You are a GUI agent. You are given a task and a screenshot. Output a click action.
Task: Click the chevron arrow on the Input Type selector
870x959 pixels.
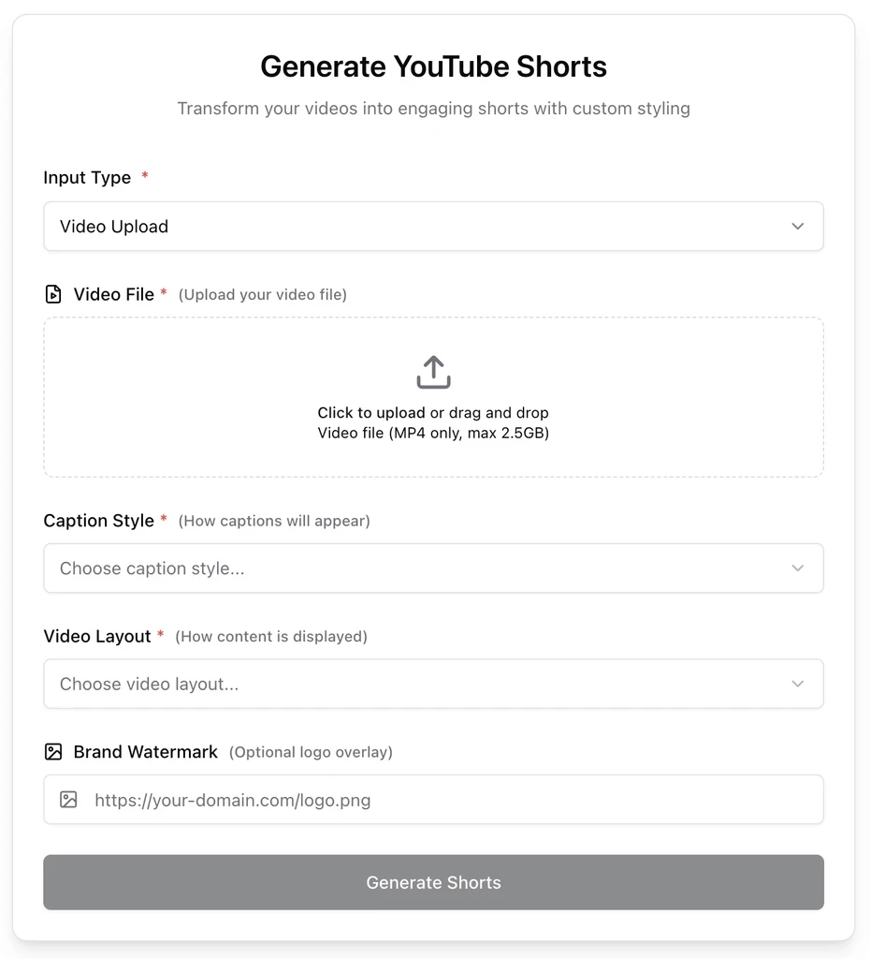pos(797,227)
